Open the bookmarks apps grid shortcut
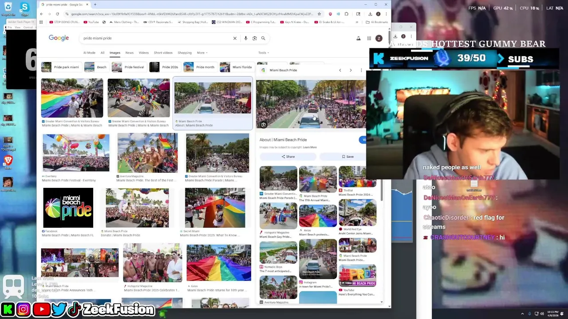Image resolution: width=568 pixels, height=319 pixels. 41,22
